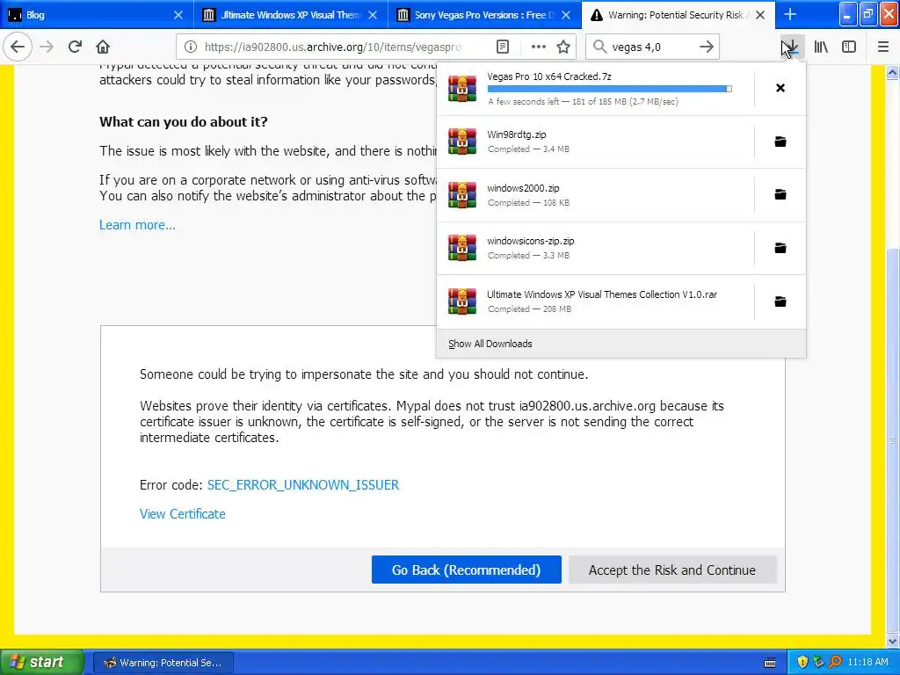The width and height of the screenshot is (900, 675).
Task: Close the Ultimate Windows XP Visual Themes tab
Action: tap(373, 15)
